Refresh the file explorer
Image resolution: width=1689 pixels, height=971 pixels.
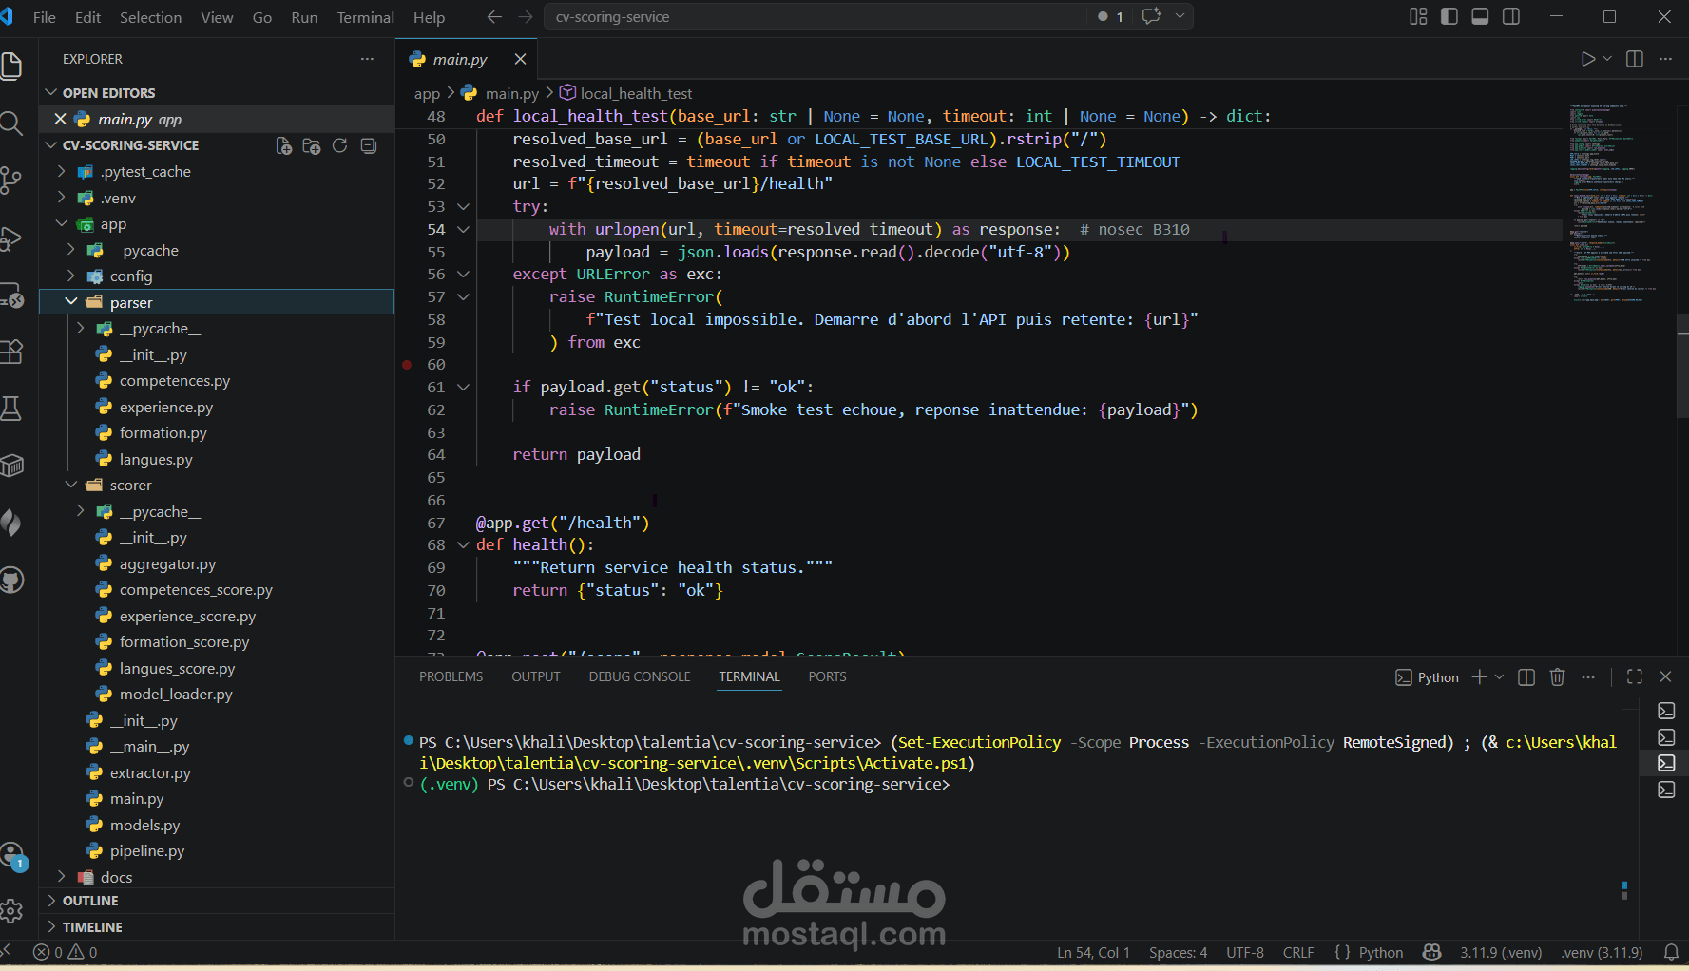[339, 145]
